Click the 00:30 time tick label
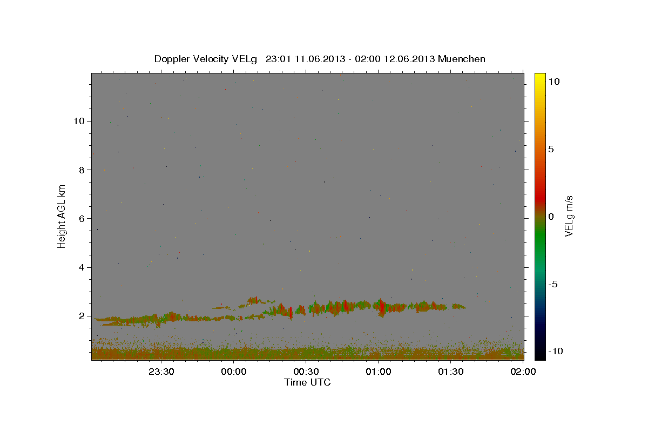Image resolution: width=648 pixels, height=432 pixels. click(306, 372)
